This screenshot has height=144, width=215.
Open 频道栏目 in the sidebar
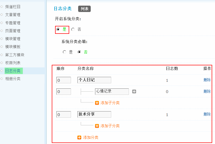[13, 7]
